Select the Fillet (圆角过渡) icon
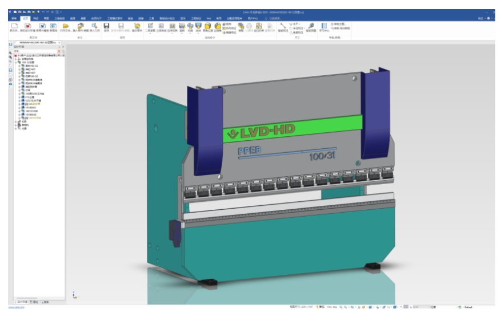This screenshot has width=501, height=317. [208, 26]
